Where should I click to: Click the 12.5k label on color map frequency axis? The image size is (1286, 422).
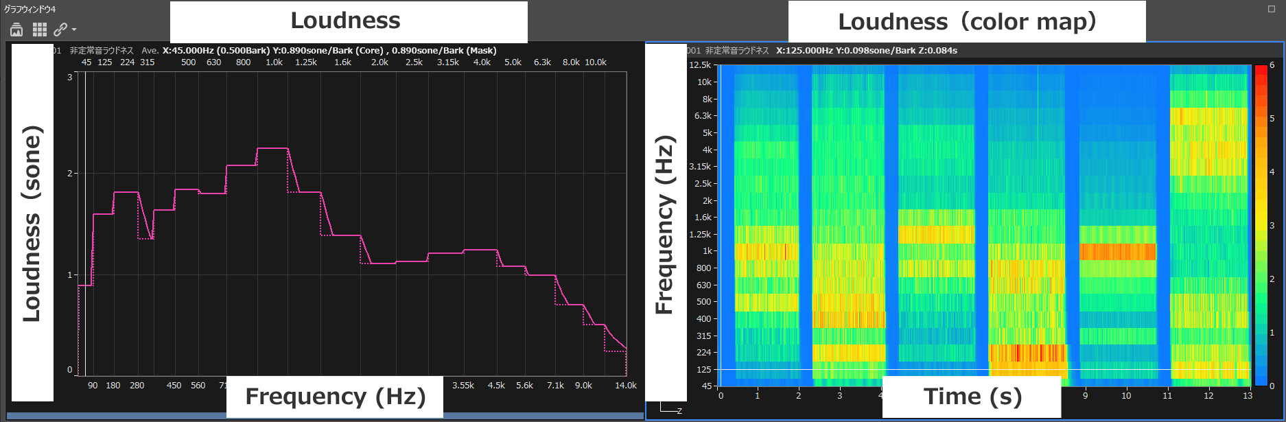pyautogui.click(x=700, y=65)
